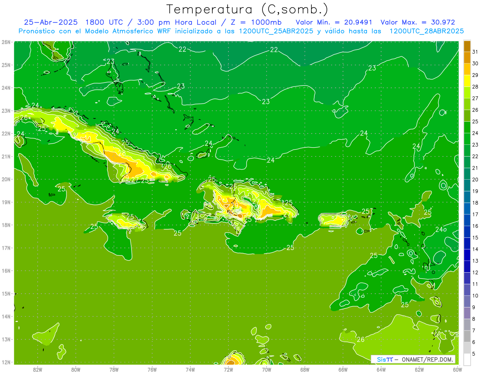Click the blue legend band between 15 and 16

(x=467, y=232)
